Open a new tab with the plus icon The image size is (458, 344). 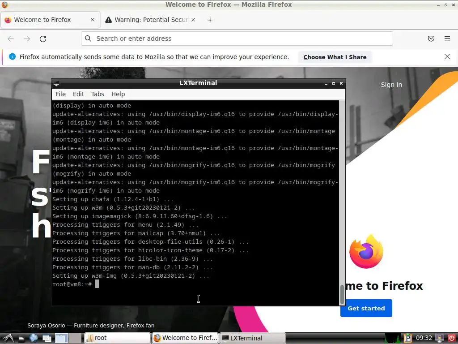[210, 20]
